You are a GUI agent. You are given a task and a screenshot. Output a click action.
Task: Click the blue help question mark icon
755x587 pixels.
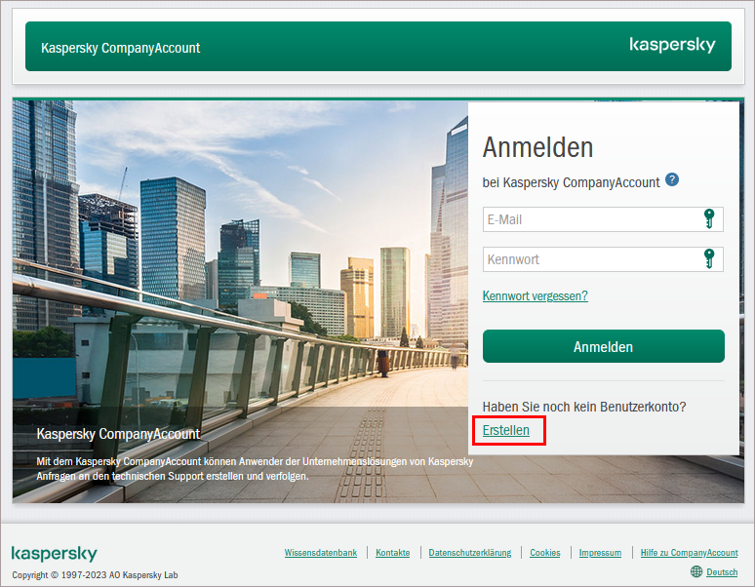[x=672, y=179]
